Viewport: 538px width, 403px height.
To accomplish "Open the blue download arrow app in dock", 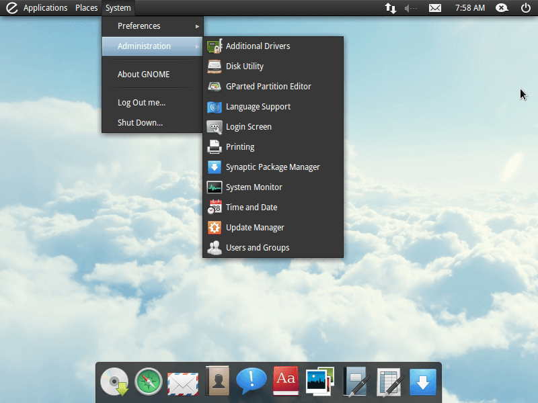I will (423, 382).
